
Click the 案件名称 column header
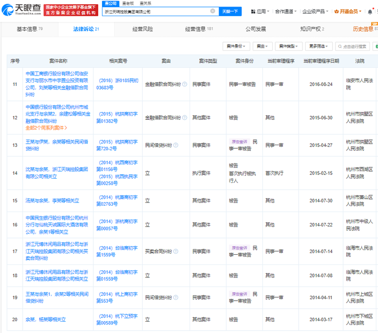point(58,61)
